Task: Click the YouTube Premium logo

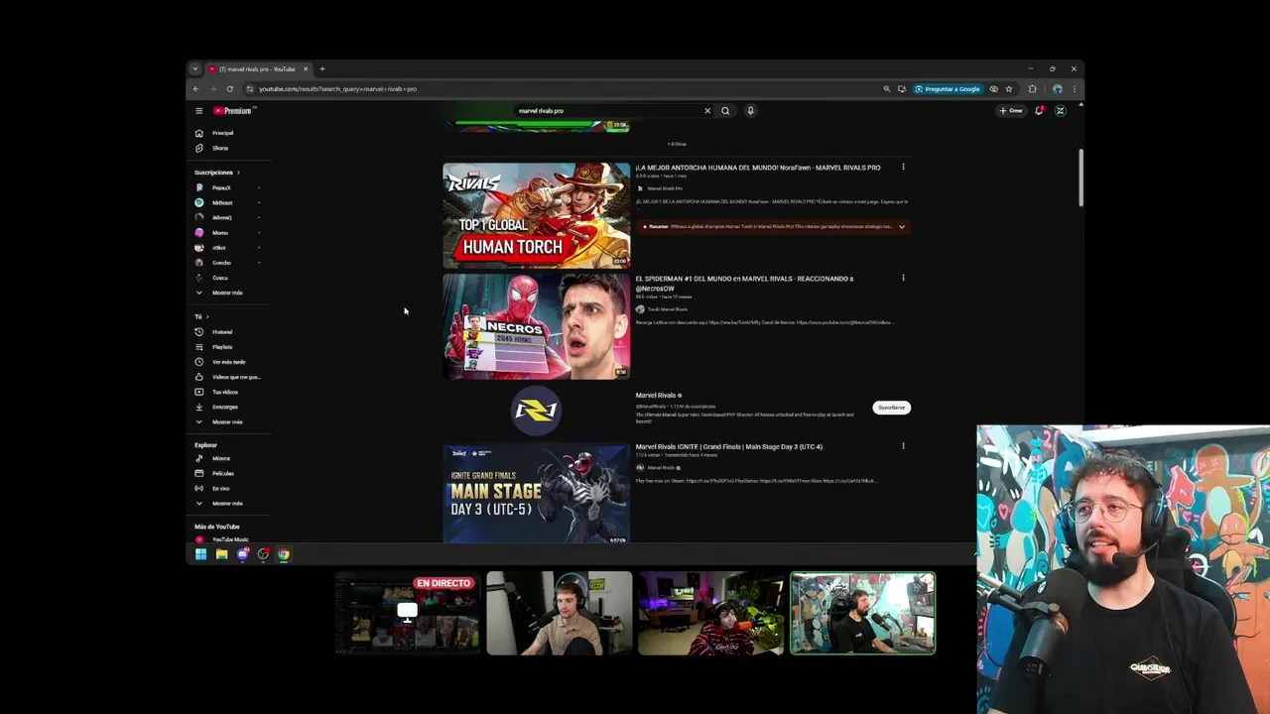Action: (233, 111)
